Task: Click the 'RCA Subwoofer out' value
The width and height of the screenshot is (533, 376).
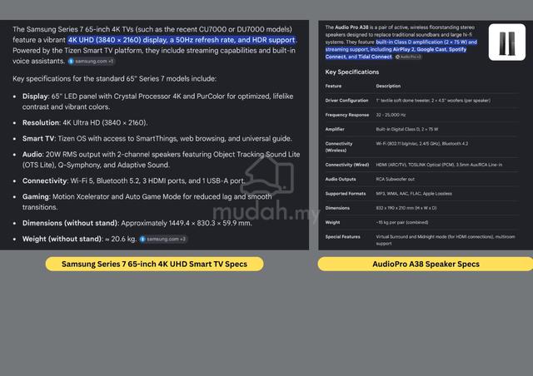Action: click(395, 179)
